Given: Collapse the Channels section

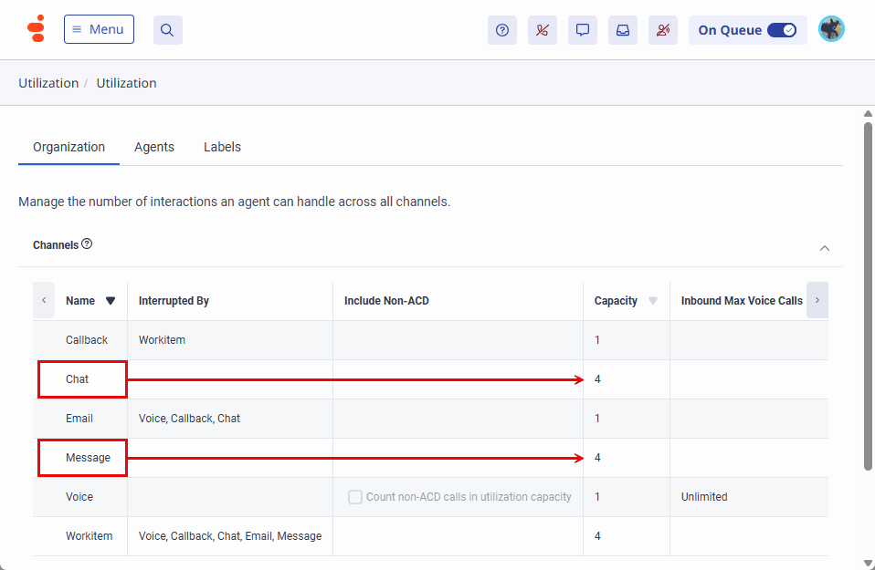Looking at the screenshot, I should (825, 247).
